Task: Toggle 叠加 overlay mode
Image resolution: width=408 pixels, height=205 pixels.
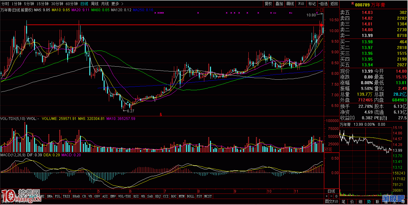Action: click(x=279, y=4)
